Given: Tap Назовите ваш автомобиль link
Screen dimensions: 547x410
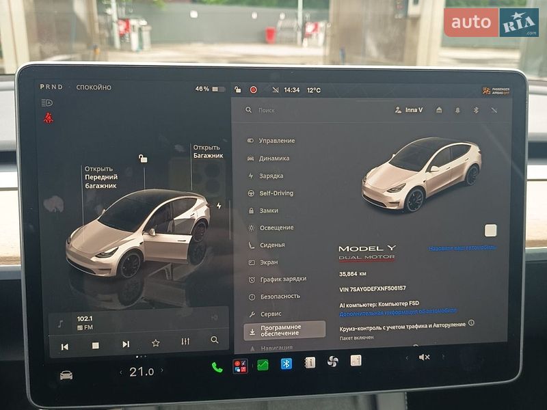Looking at the screenshot, I should [x=463, y=248].
